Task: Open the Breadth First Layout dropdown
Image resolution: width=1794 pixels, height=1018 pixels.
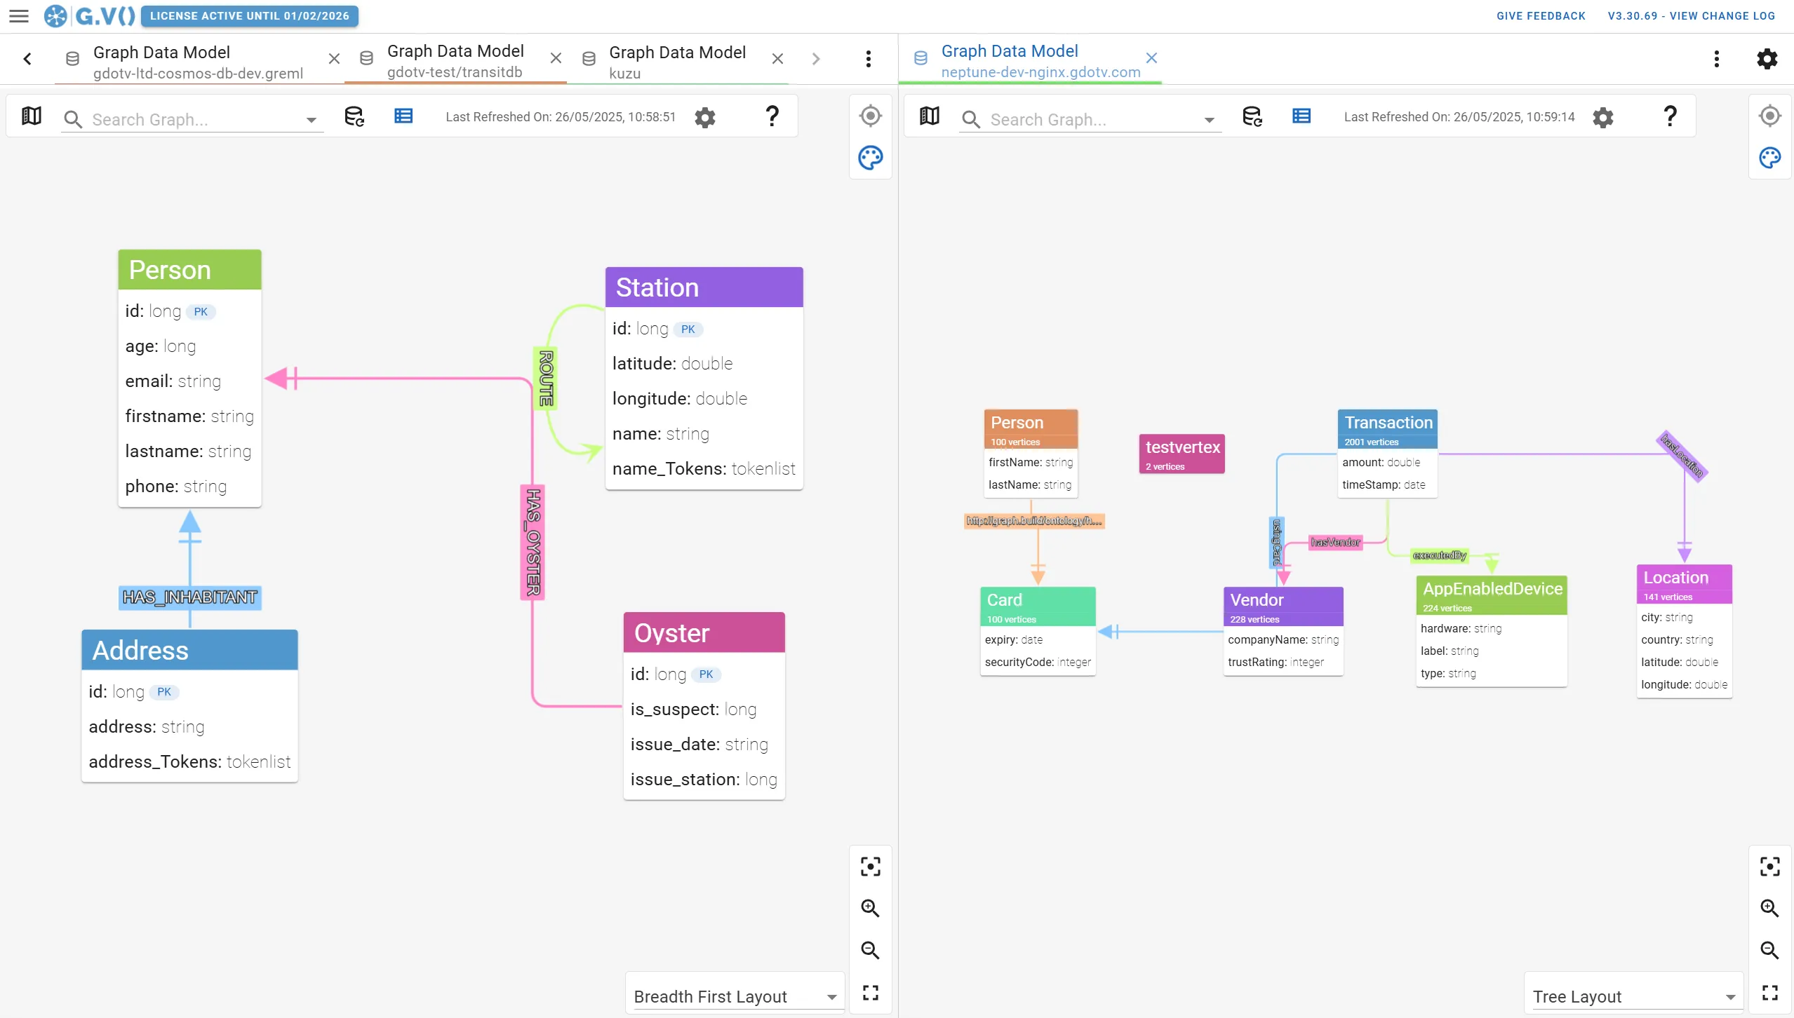Action: click(735, 996)
